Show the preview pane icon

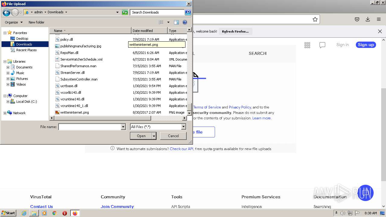176,22
